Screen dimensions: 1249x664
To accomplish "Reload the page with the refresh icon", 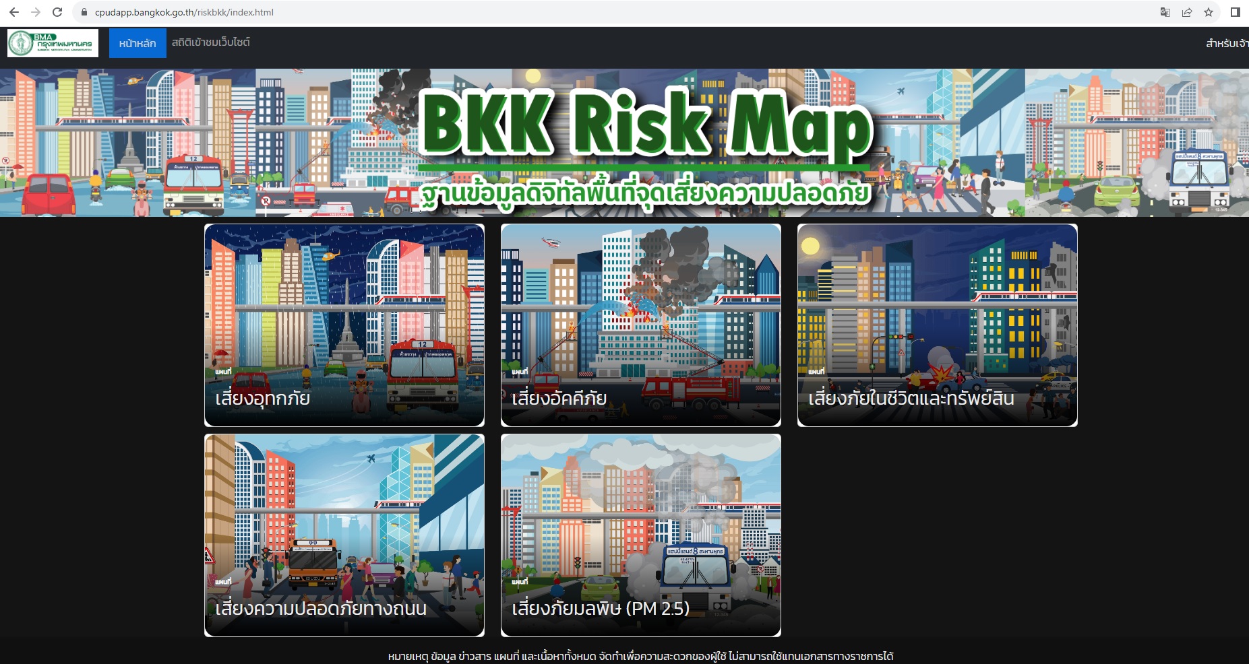I will pyautogui.click(x=57, y=12).
